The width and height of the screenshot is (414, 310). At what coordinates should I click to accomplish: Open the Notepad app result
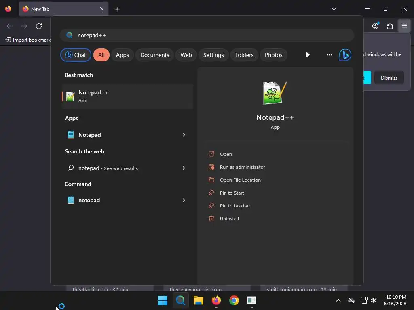[x=127, y=135]
